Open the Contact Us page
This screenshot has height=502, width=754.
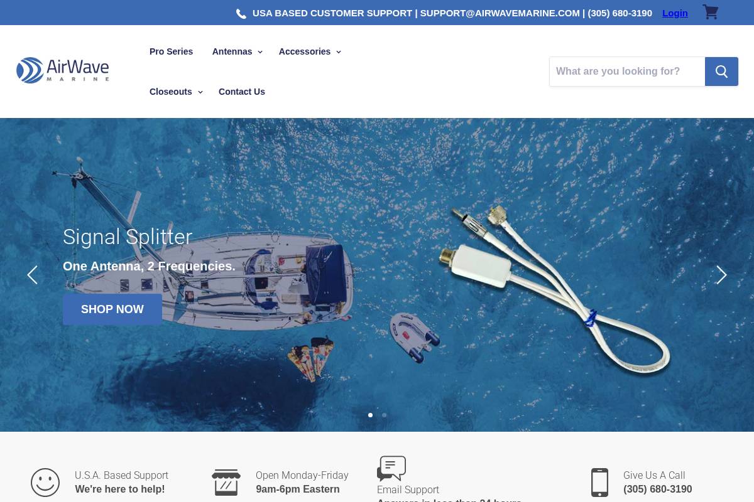pyautogui.click(x=242, y=92)
